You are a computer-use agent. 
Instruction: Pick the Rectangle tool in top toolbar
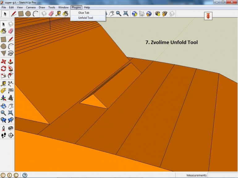point(21,14)
